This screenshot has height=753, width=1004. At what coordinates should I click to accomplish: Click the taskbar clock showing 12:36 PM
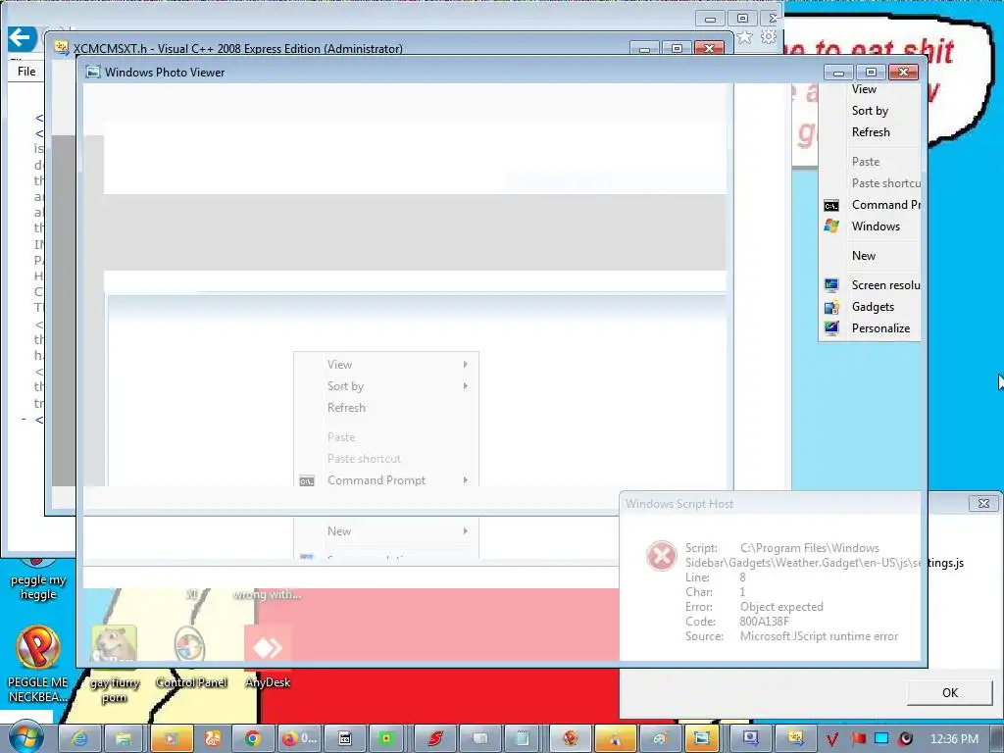pos(954,739)
